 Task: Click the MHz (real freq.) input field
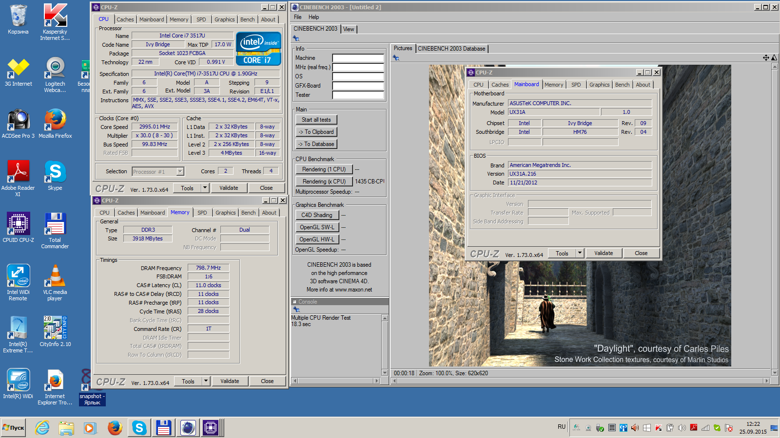point(358,67)
